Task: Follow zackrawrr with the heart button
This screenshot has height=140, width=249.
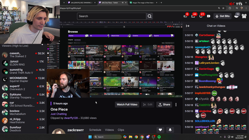Action: pos(160,130)
